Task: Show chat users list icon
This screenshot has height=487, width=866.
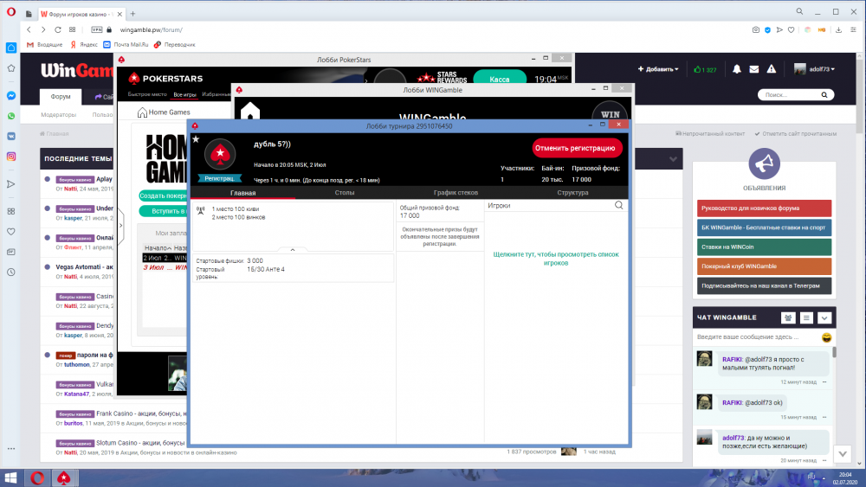Action: pos(789,317)
